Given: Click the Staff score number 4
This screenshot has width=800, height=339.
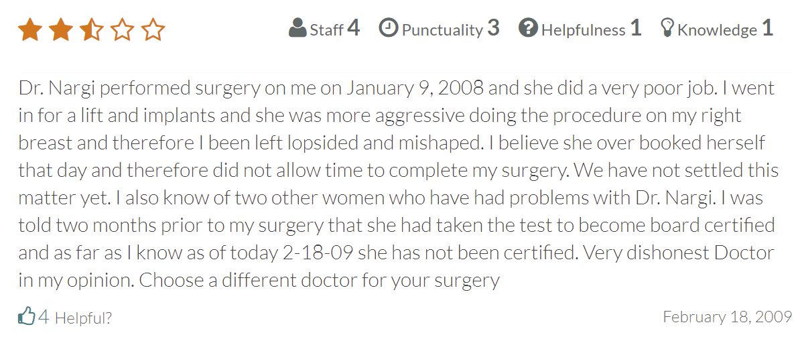Looking at the screenshot, I should point(354,28).
